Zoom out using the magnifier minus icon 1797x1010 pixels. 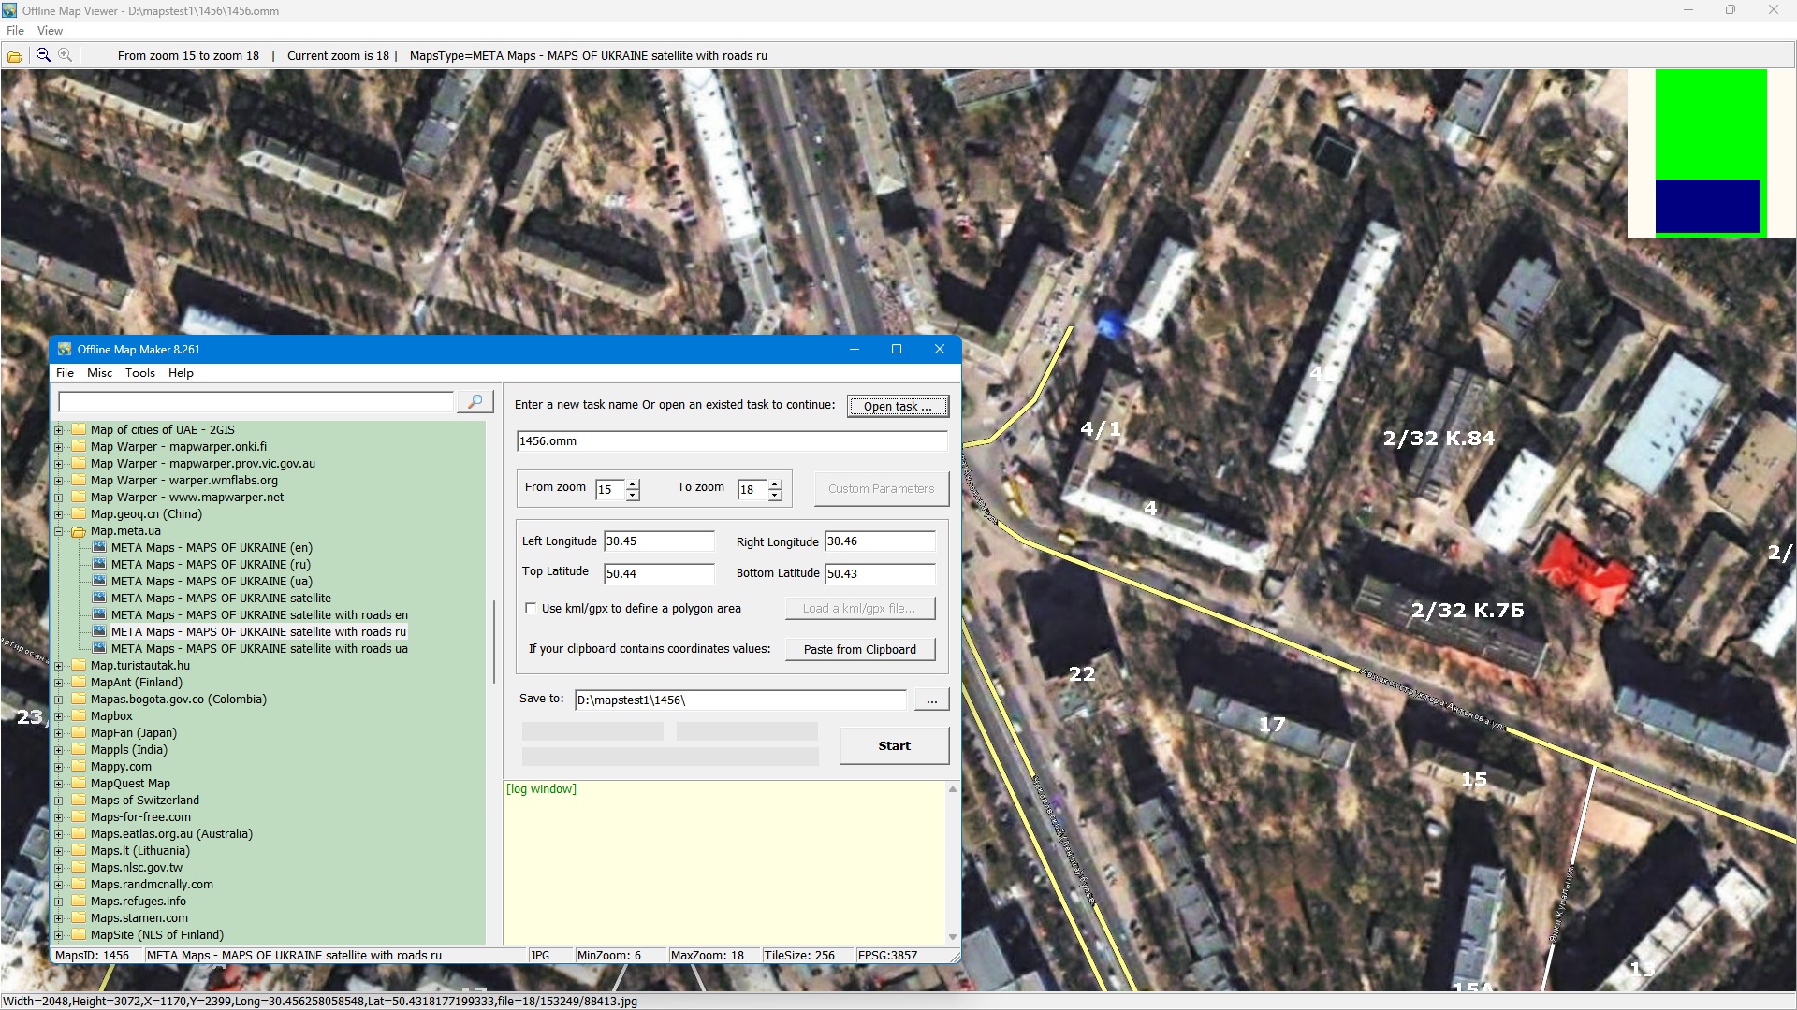[x=43, y=55]
